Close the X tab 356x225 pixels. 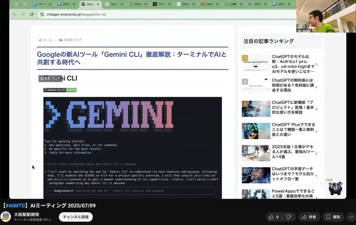click(x=169, y=4)
